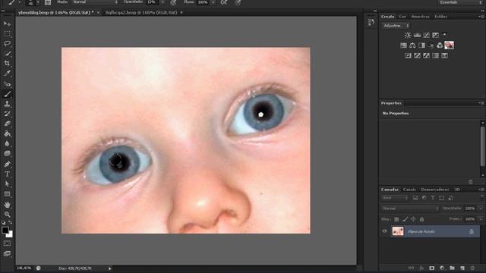Select the Eraser tool
The height and width of the screenshot is (273, 486).
tap(7, 124)
